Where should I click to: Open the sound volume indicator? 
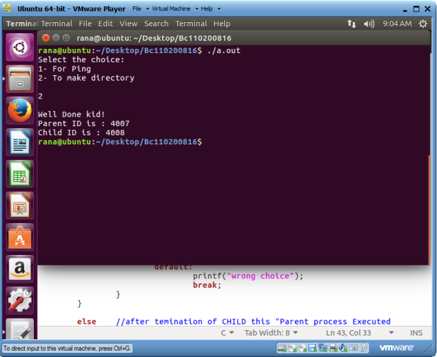(369, 23)
